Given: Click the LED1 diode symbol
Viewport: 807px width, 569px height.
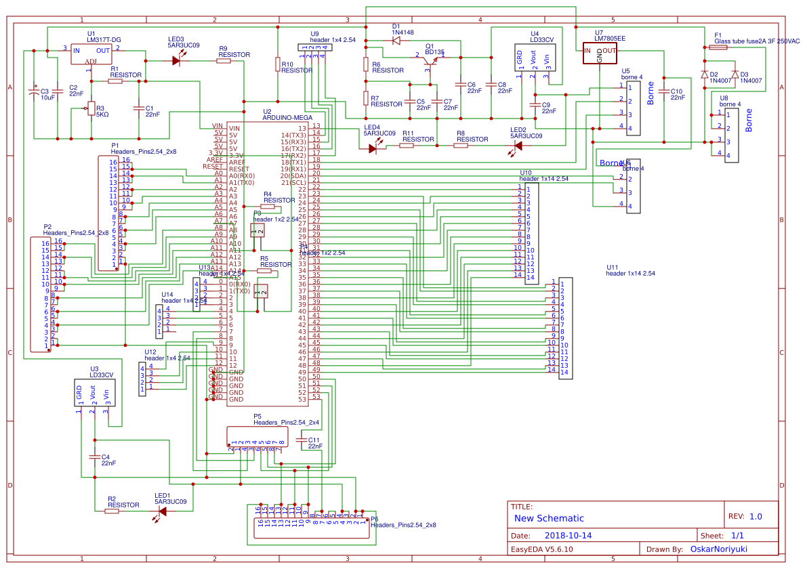Looking at the screenshot, I should [x=161, y=513].
